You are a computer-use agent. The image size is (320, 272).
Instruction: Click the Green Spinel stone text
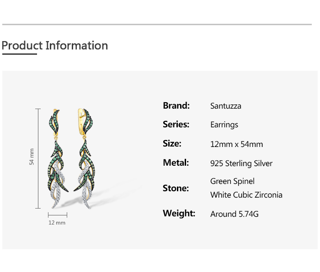232,181
